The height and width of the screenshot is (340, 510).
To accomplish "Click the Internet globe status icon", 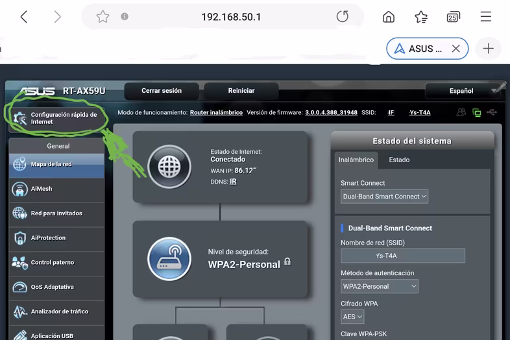I will (x=169, y=167).
